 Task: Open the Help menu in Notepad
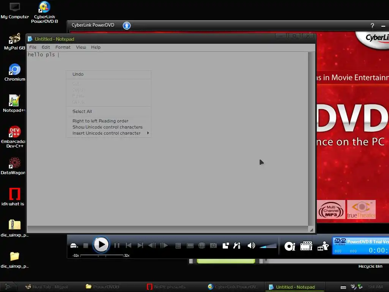pyautogui.click(x=96, y=47)
